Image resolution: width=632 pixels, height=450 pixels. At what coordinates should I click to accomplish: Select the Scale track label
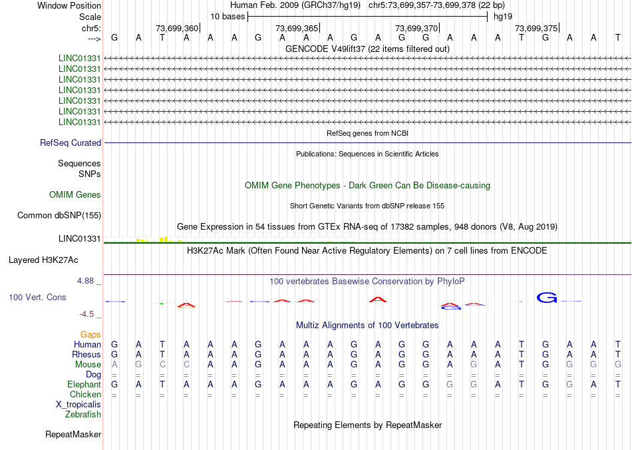90,17
